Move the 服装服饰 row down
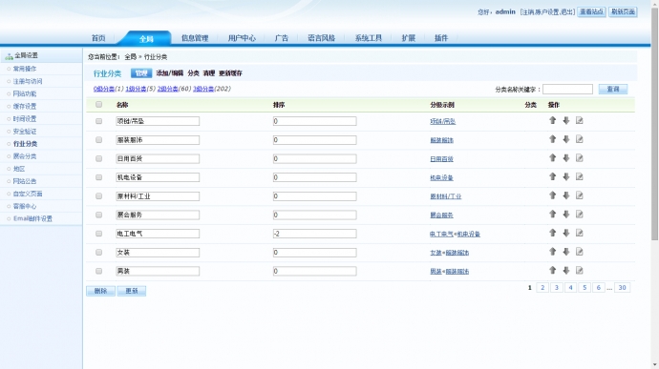The image size is (659, 369). pos(566,139)
